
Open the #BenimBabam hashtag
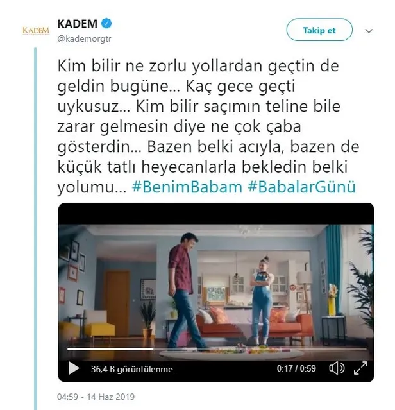[187, 187]
